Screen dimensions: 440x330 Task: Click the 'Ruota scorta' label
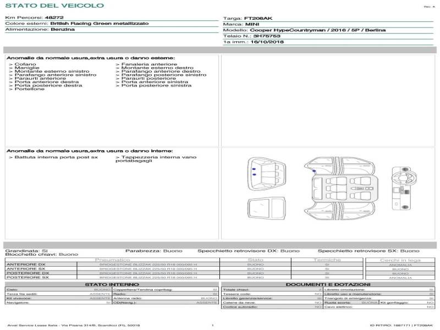(338, 302)
